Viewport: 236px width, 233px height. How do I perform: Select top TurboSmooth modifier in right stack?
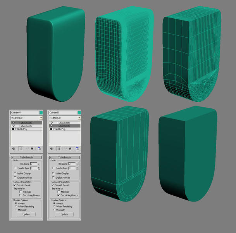click(65, 123)
